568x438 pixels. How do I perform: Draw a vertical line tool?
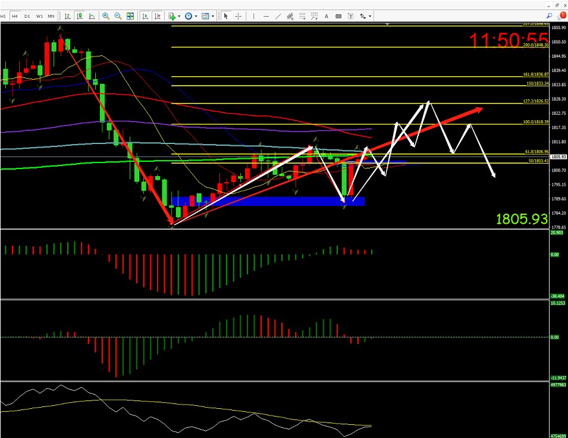(x=253, y=16)
